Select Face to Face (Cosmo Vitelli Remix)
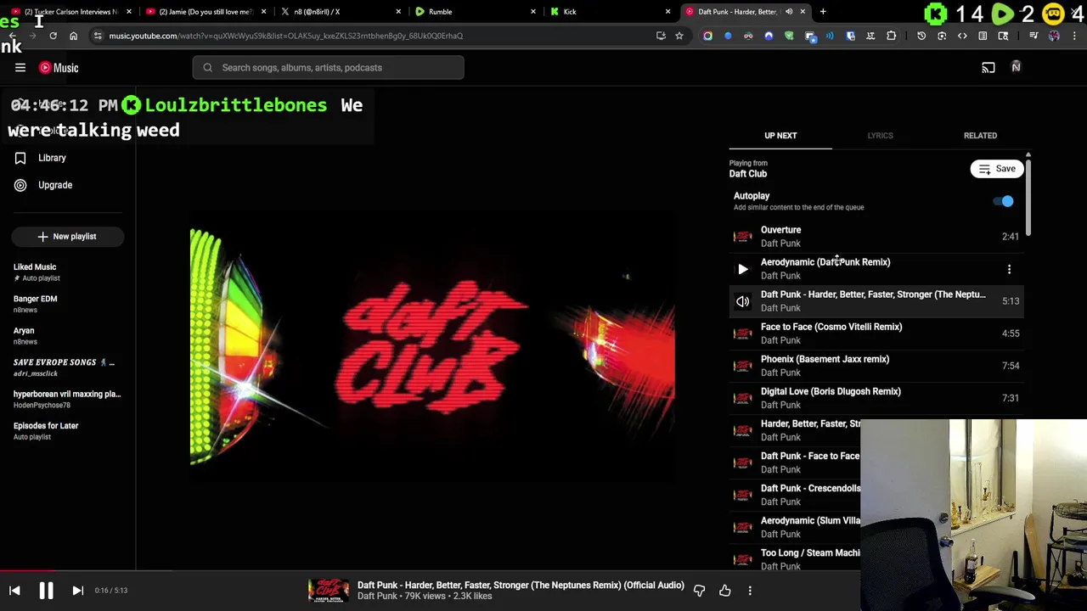 tap(876, 334)
